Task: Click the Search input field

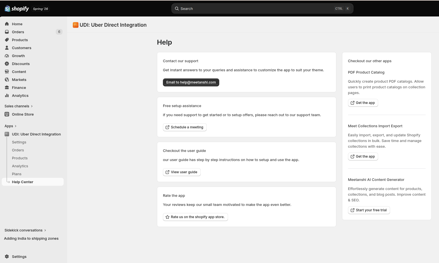Action: 262,9
